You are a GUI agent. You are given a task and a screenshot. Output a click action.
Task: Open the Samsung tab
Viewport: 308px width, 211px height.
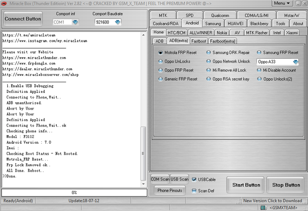[213, 24]
